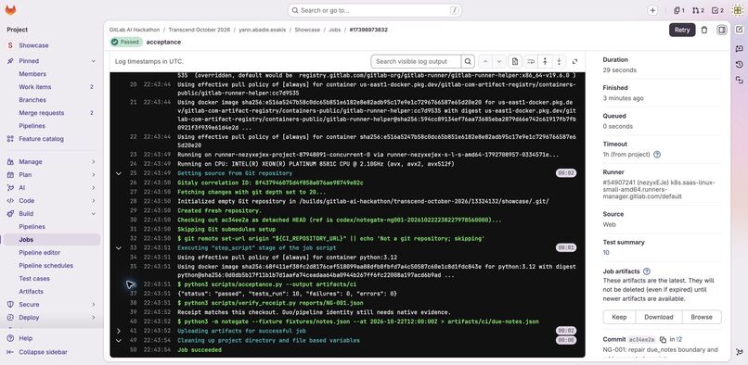Click the Help question mark icon
748x365 pixels.
pyautogui.click(x=10, y=338)
